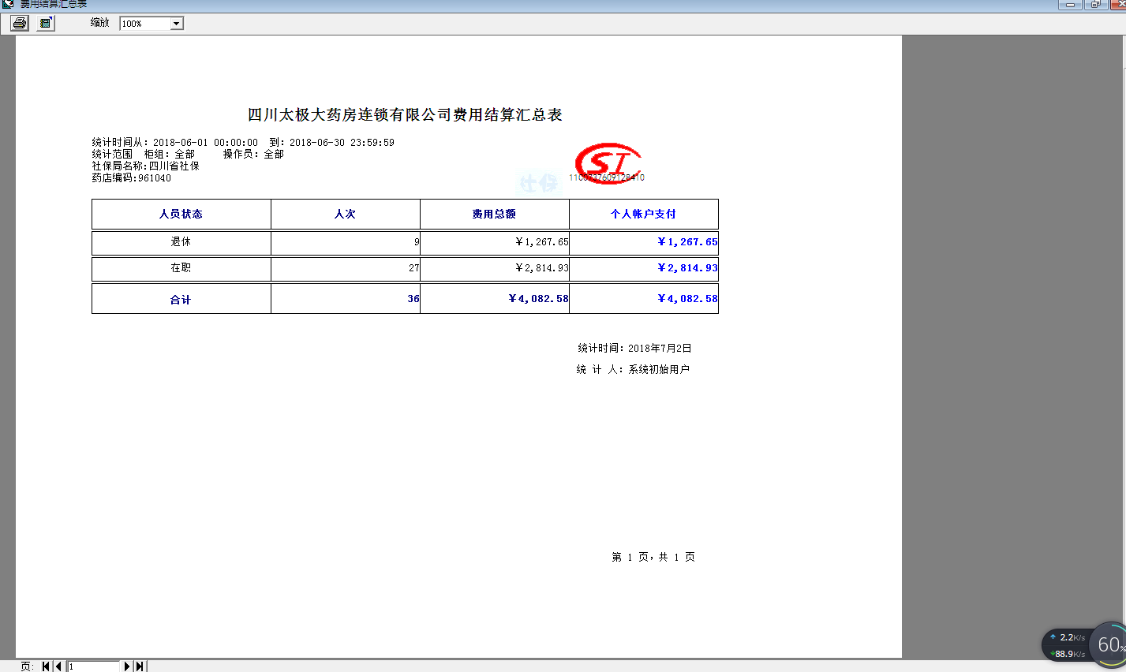The width and height of the screenshot is (1126, 672).
Task: Jump to the last page
Action: tap(140, 666)
